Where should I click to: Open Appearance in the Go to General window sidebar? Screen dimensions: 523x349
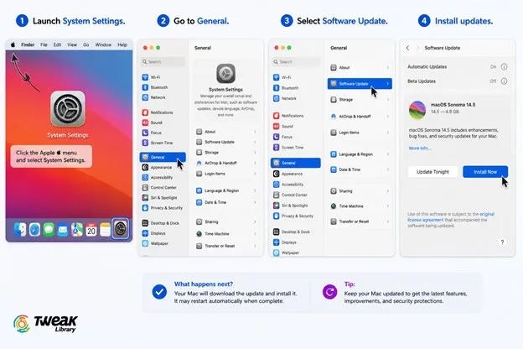[163, 167]
